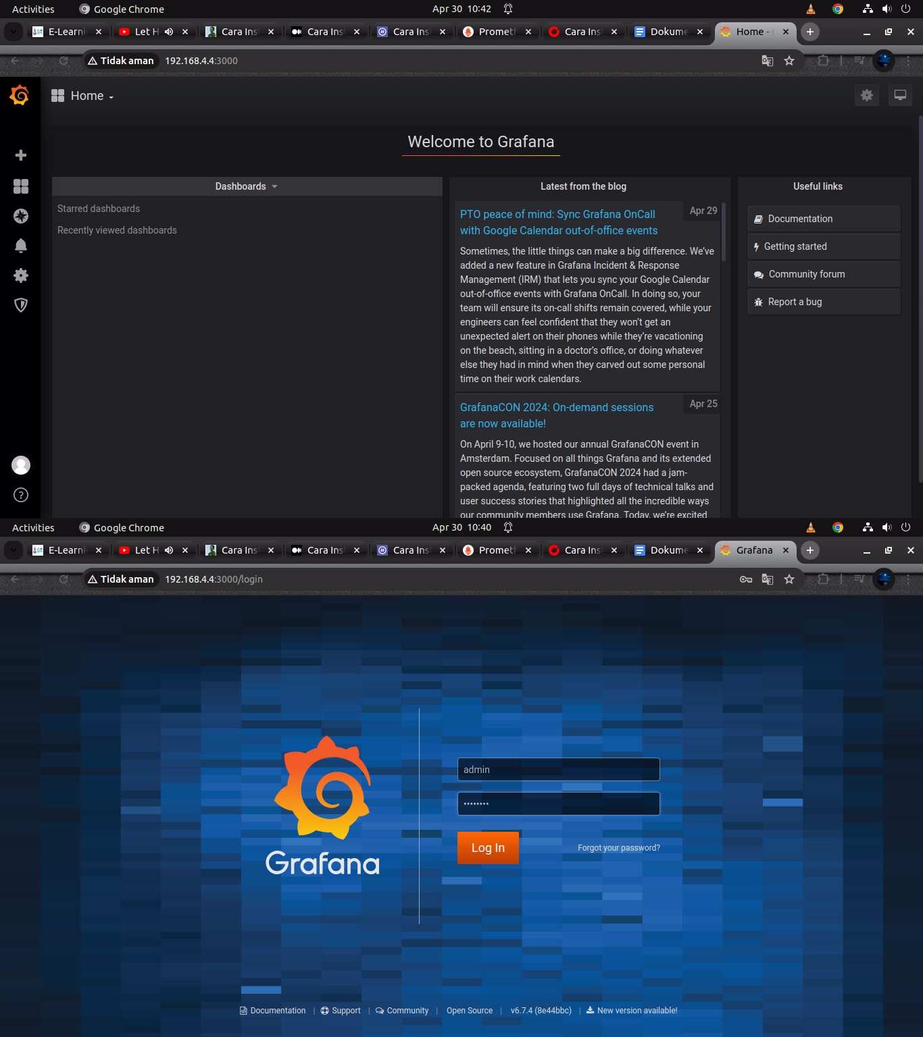Open tab search dropdown arrow in login window
The height and width of the screenshot is (1037, 923).
14,550
